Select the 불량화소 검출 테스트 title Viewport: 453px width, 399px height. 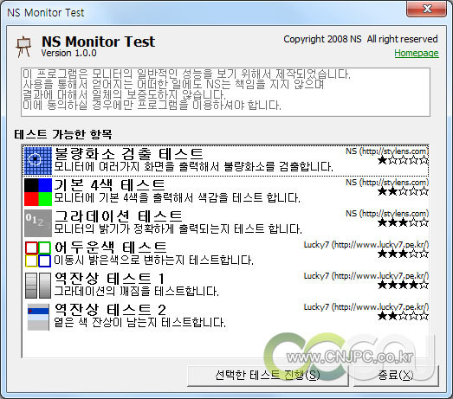click(128, 154)
